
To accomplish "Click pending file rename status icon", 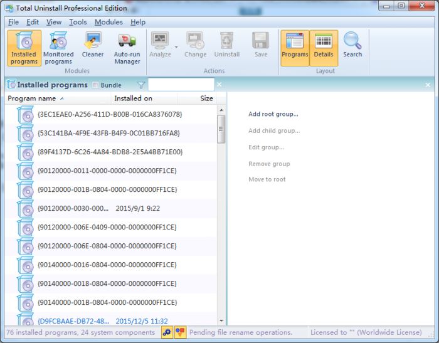I will coord(181,332).
